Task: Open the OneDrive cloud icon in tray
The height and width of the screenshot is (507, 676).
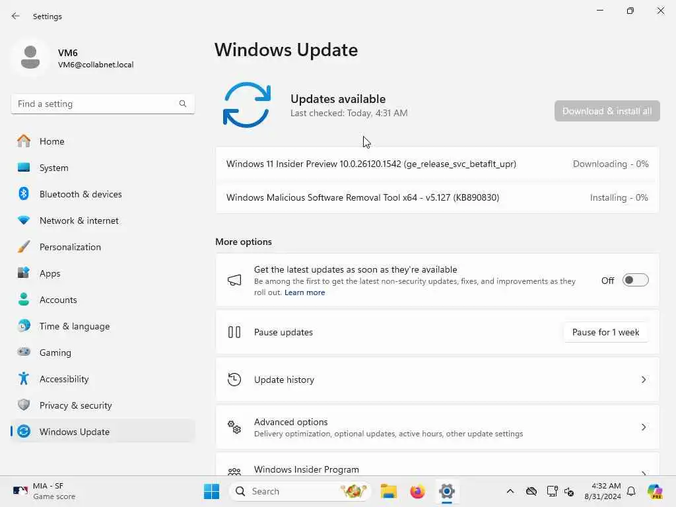Action: coord(531,491)
